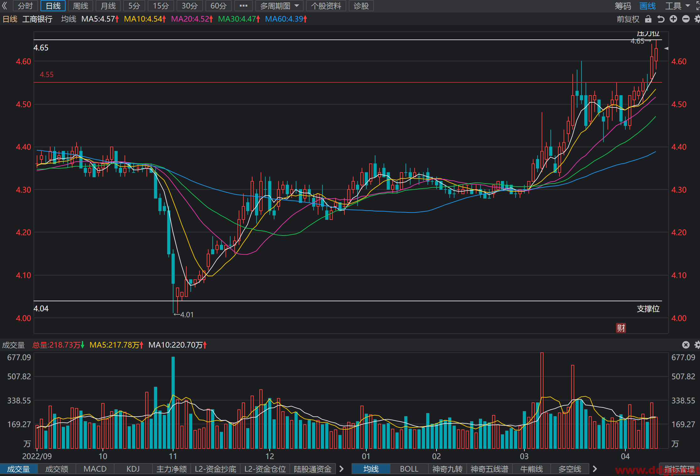Click the undo arrow icon in chart header

[x=661, y=19]
